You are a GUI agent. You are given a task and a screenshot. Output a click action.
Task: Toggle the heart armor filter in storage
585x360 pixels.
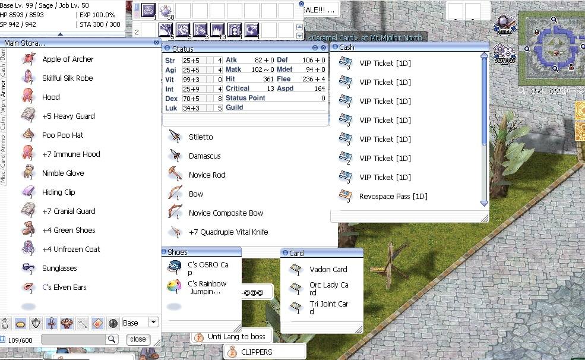coord(36,323)
